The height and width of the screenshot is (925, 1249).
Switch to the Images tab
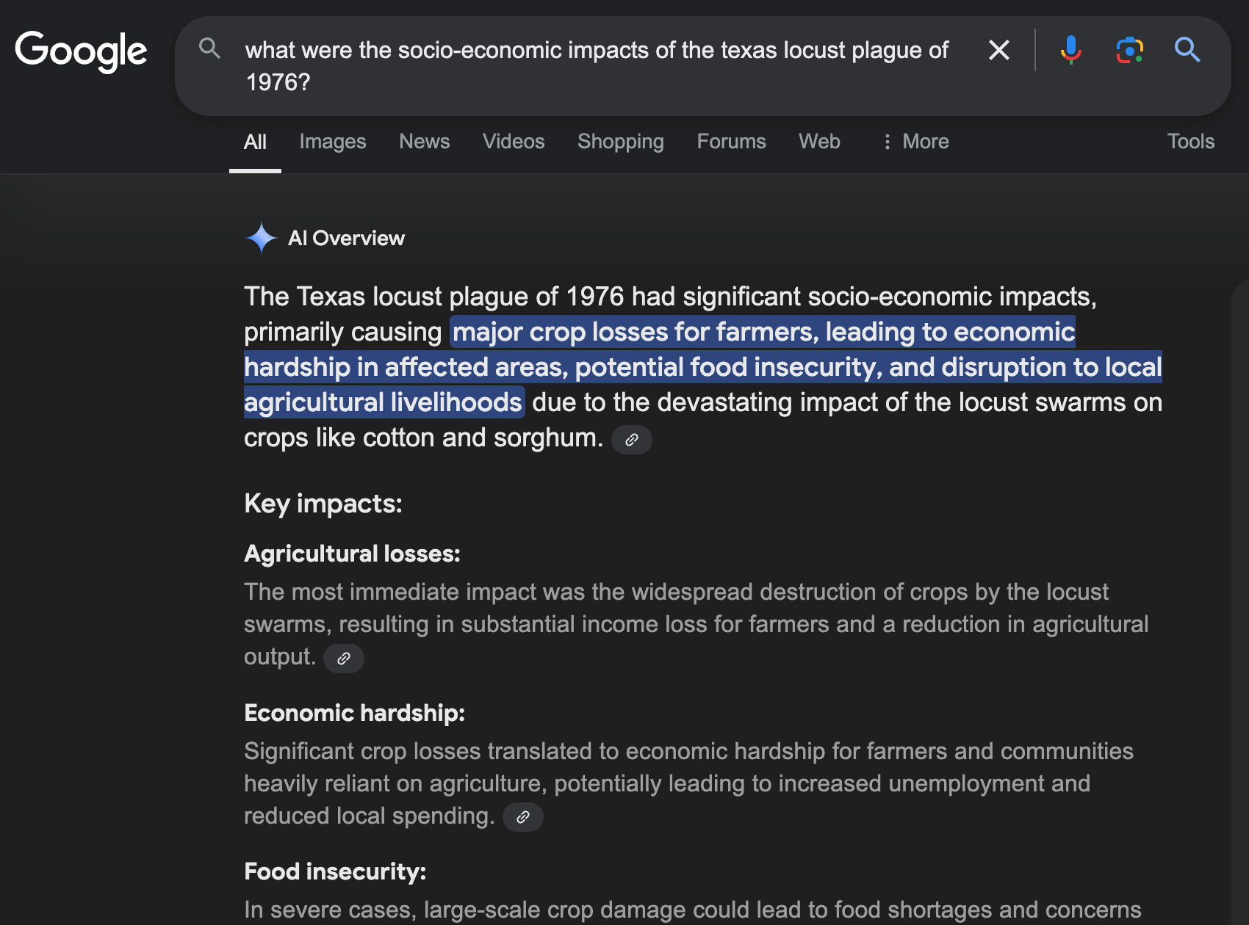pyautogui.click(x=333, y=142)
